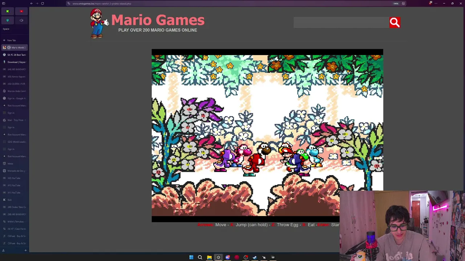
Task: Open the (44) ME BANEARON tab
Action: (x=15, y=69)
